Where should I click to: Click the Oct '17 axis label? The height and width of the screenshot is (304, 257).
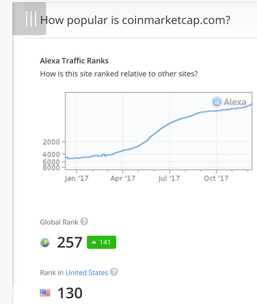point(216,178)
